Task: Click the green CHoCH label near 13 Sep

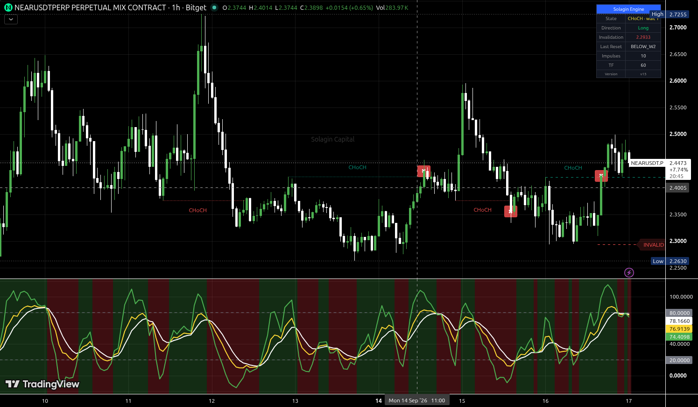Action: [x=357, y=167]
